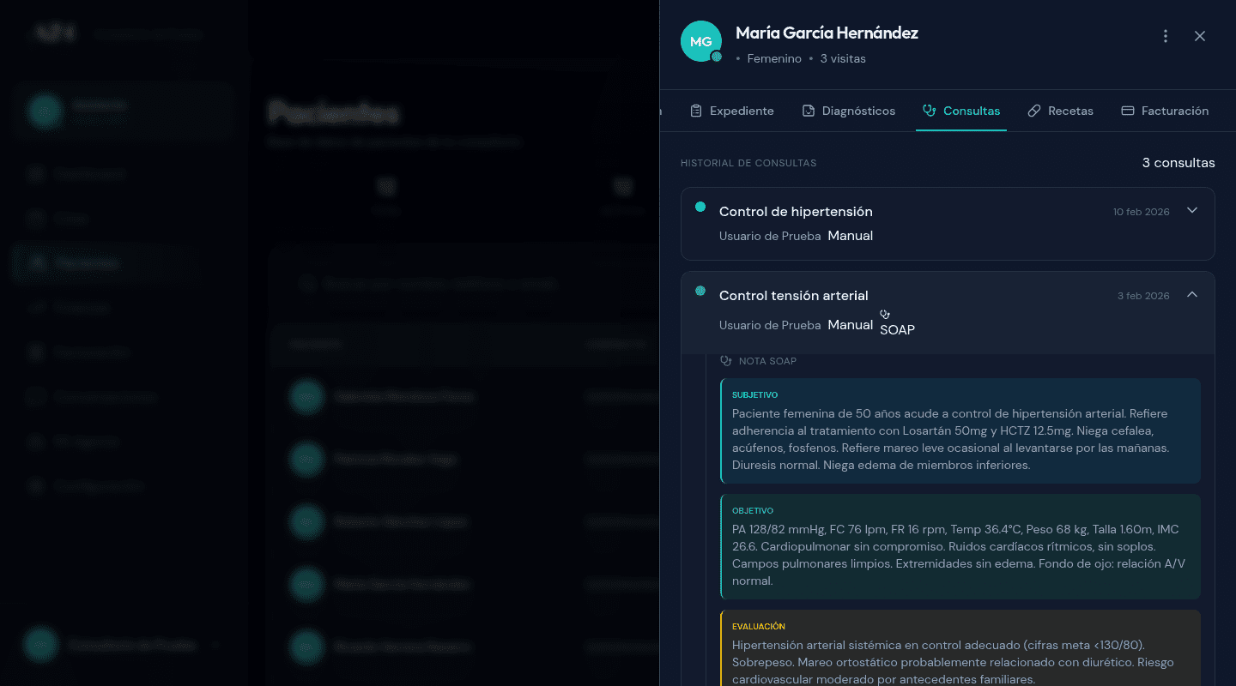
Task: Click status dot of Control de hipertensión
Action: [700, 207]
